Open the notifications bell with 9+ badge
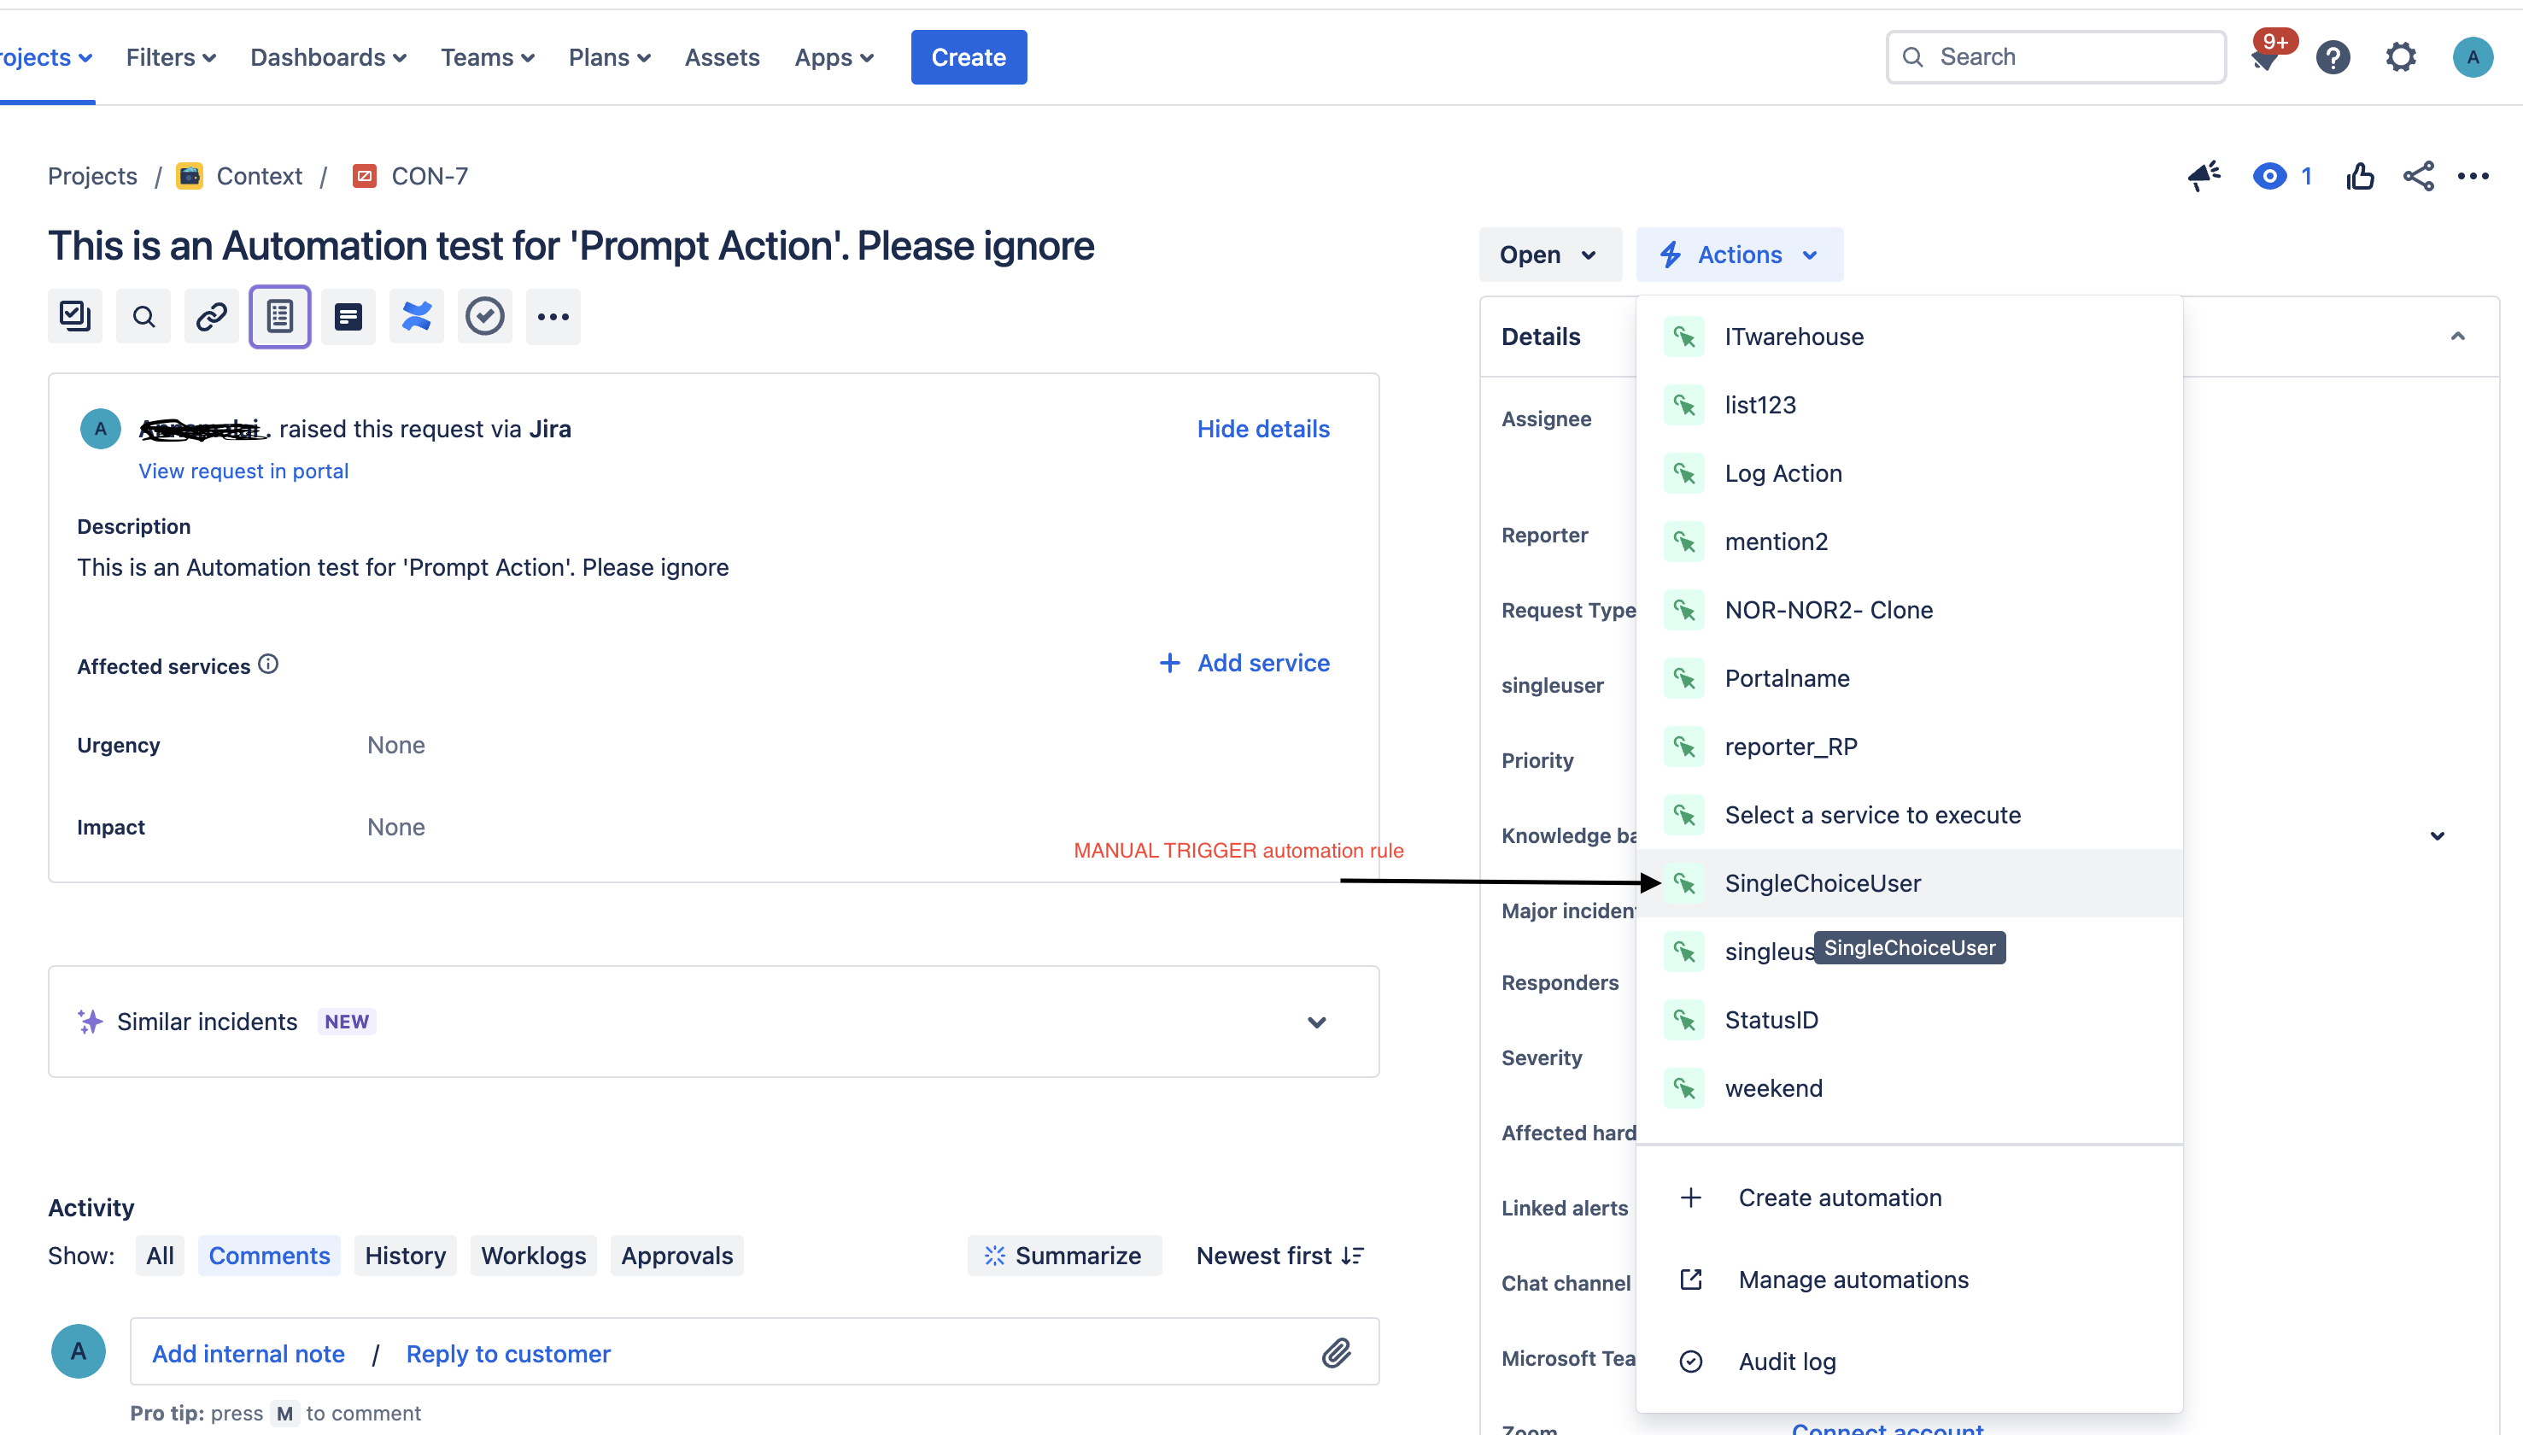Viewport: 2523px width, 1435px height. point(2266,57)
